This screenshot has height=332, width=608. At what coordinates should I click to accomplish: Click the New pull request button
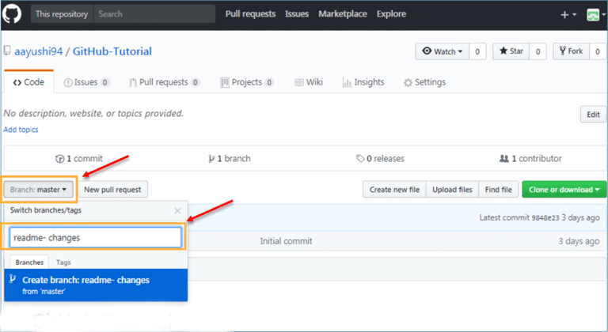point(113,190)
